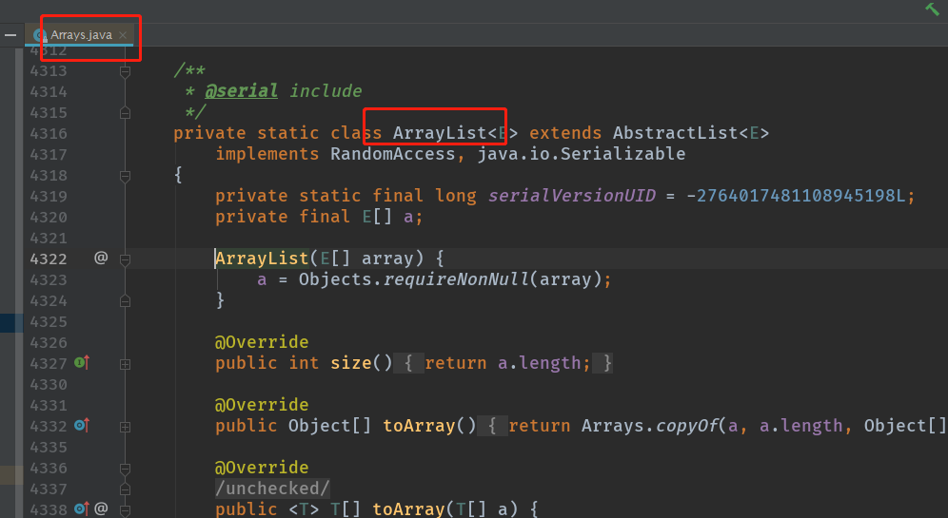Click the @serial Javadoc tag
Image resolution: width=948 pixels, height=518 pixels.
241,91
